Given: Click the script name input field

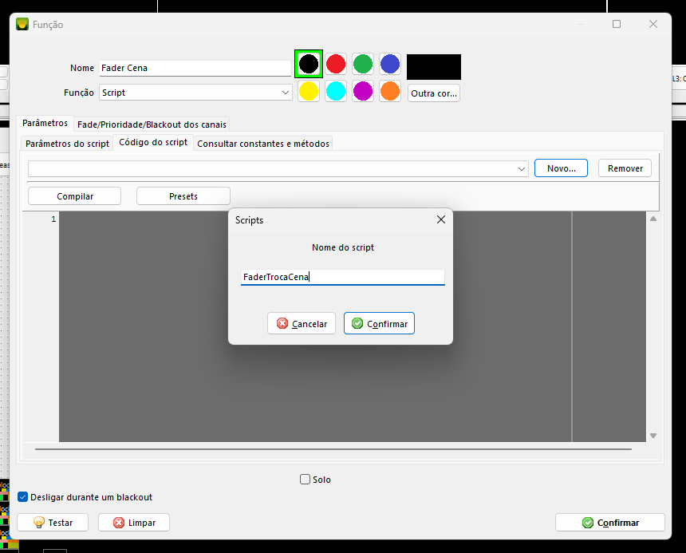Looking at the screenshot, I should click(342, 277).
